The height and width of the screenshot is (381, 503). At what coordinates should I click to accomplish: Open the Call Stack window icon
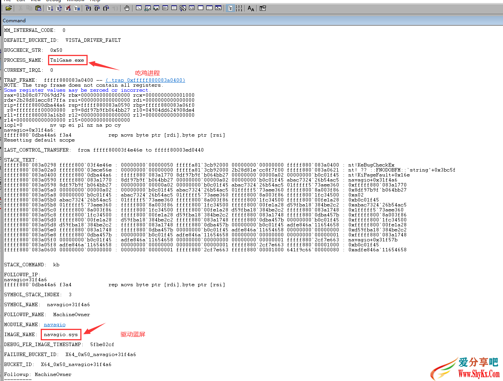183,8
